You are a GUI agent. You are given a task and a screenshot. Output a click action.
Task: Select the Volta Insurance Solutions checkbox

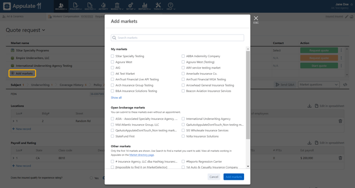(183, 136)
